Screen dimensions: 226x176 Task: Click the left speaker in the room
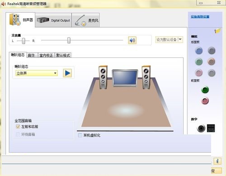(103, 77)
